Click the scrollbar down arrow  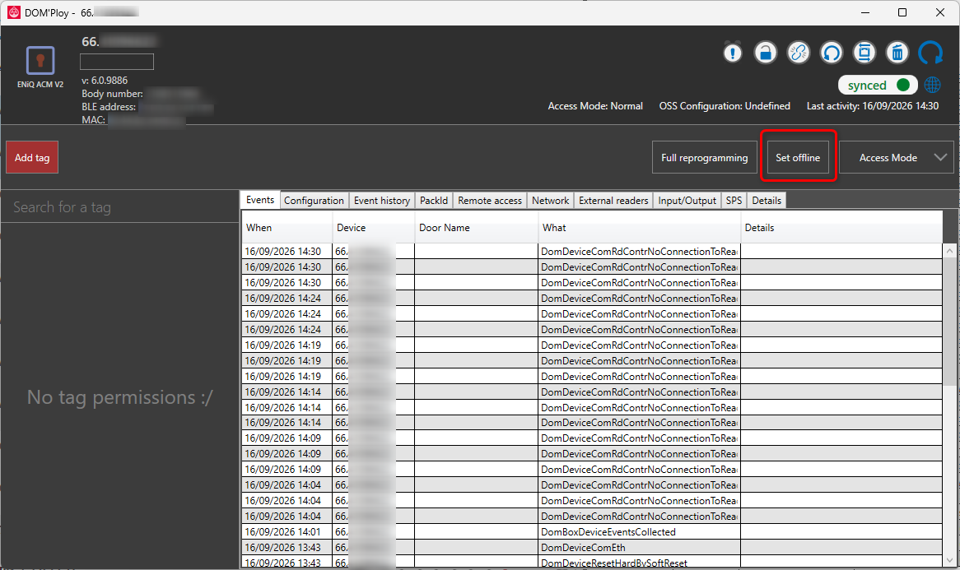tap(949, 560)
